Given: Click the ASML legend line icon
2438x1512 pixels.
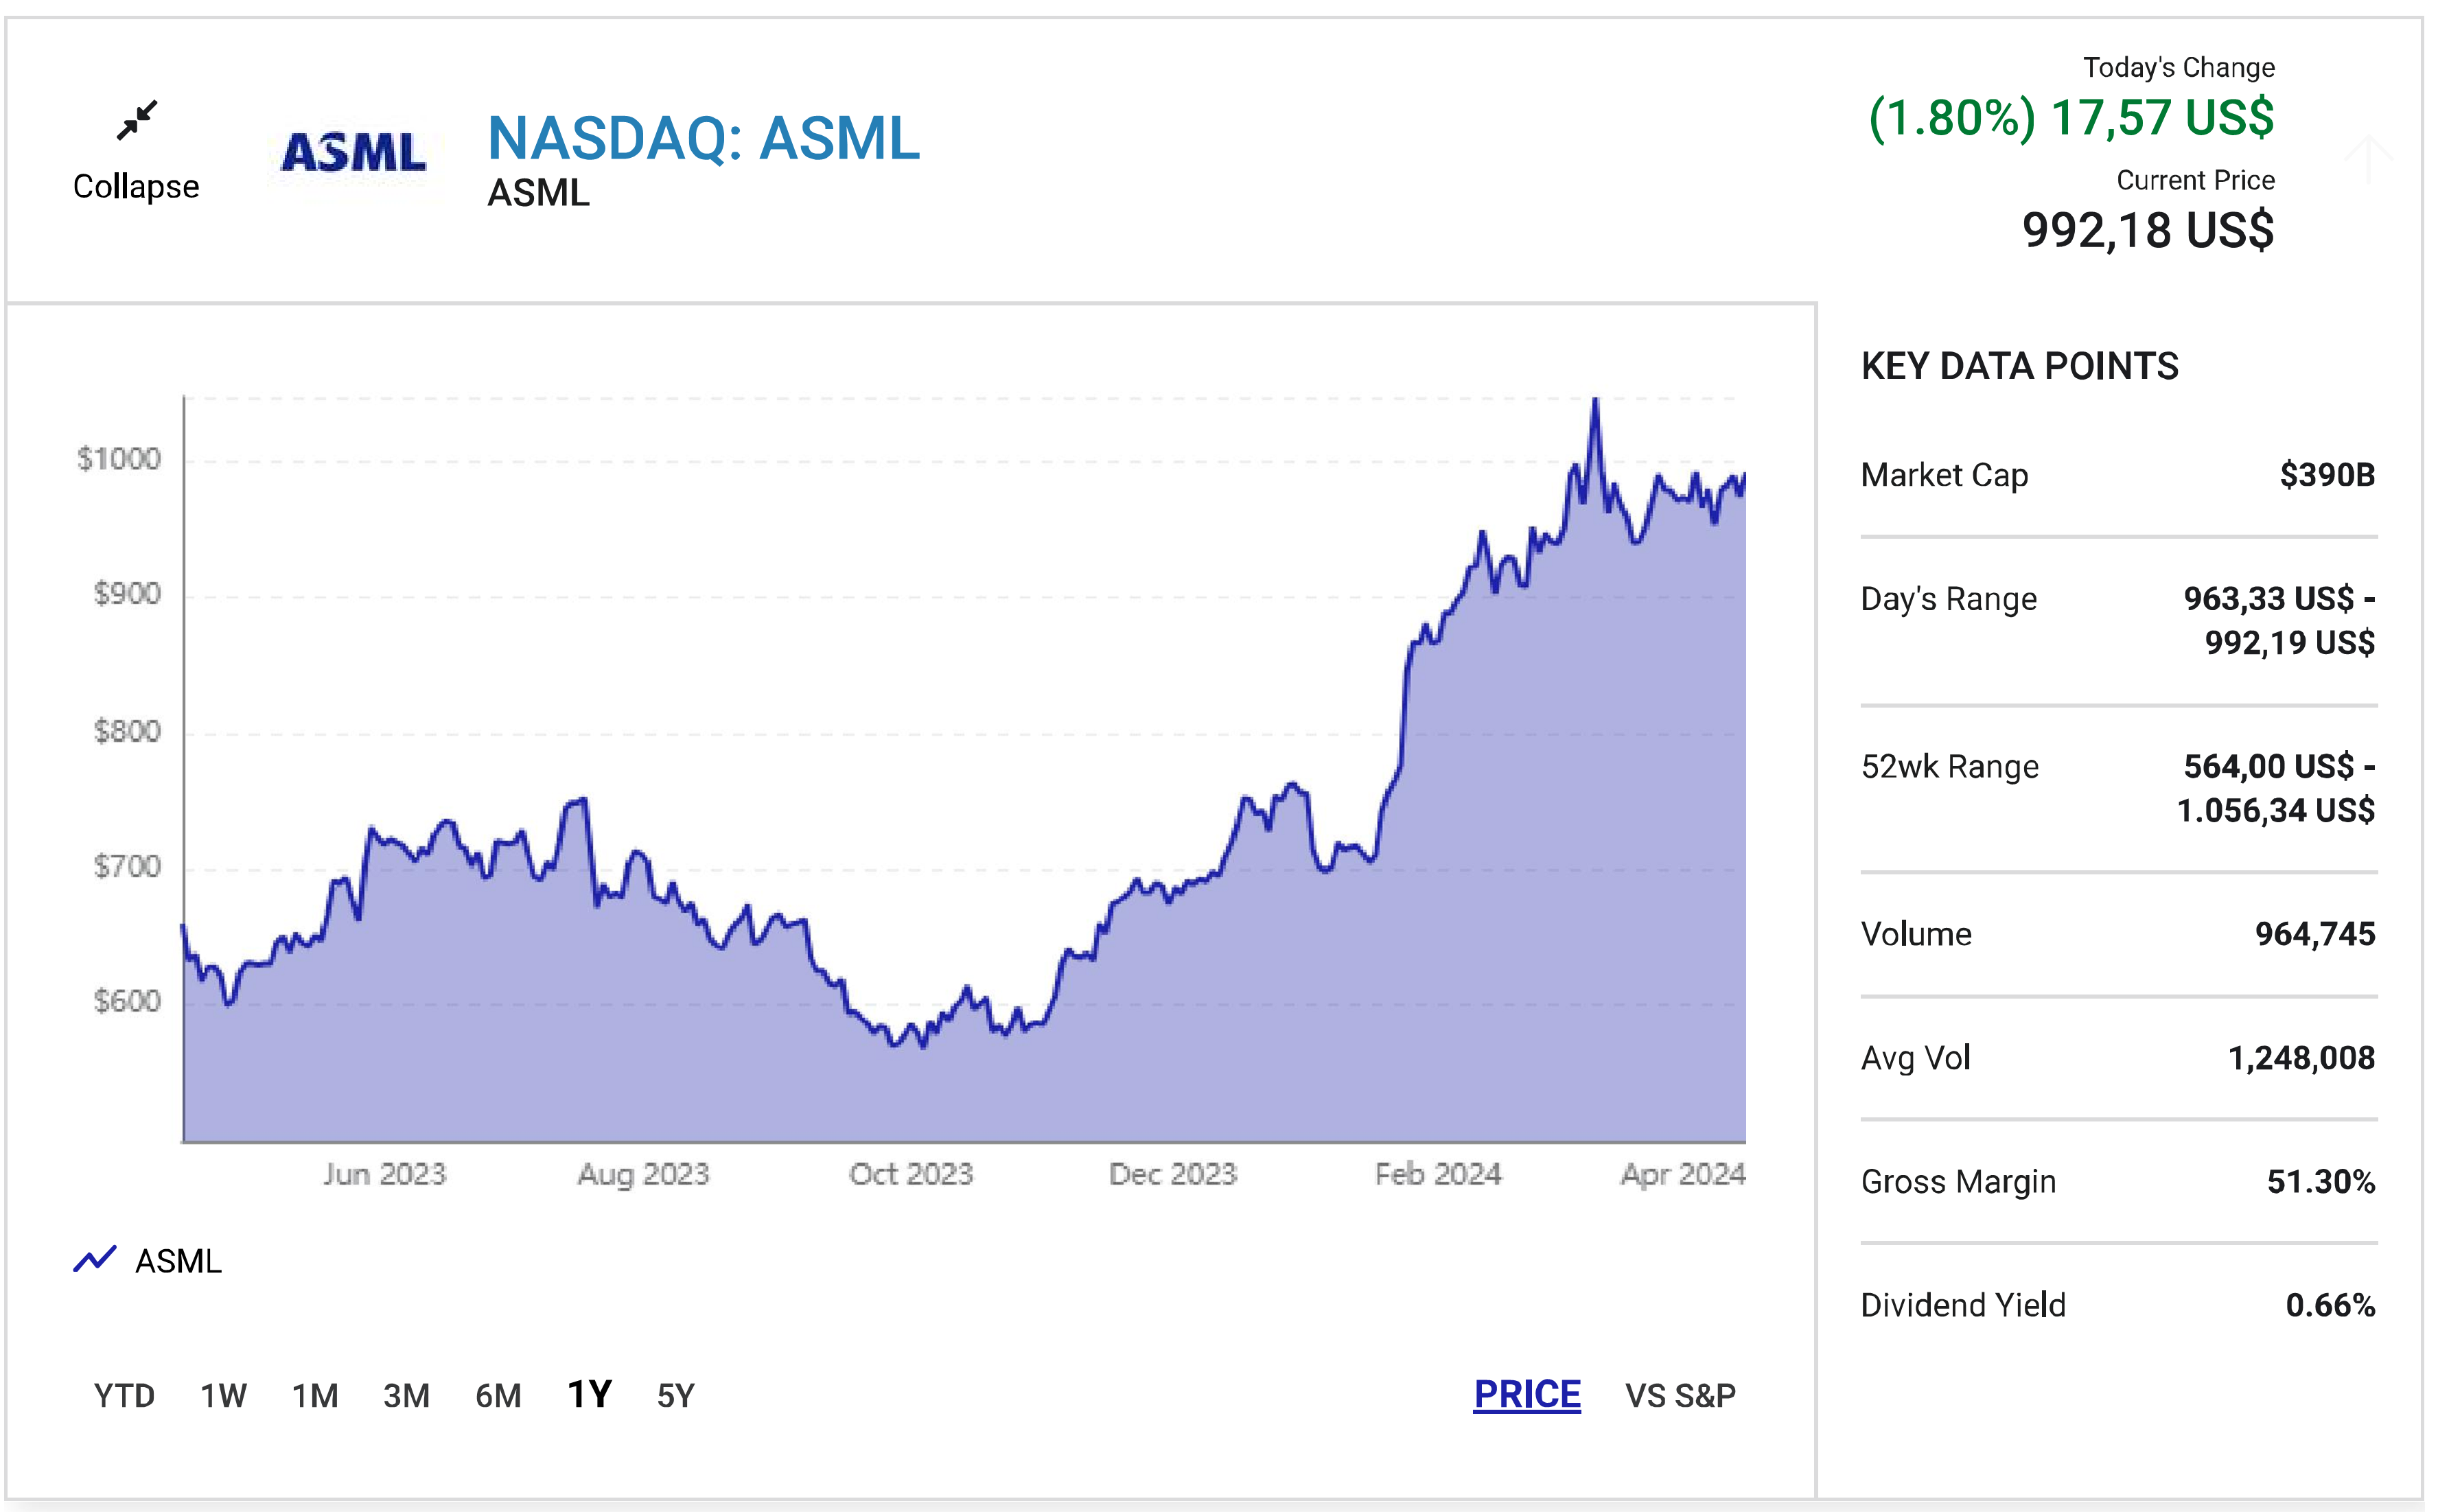Looking at the screenshot, I should [95, 1259].
